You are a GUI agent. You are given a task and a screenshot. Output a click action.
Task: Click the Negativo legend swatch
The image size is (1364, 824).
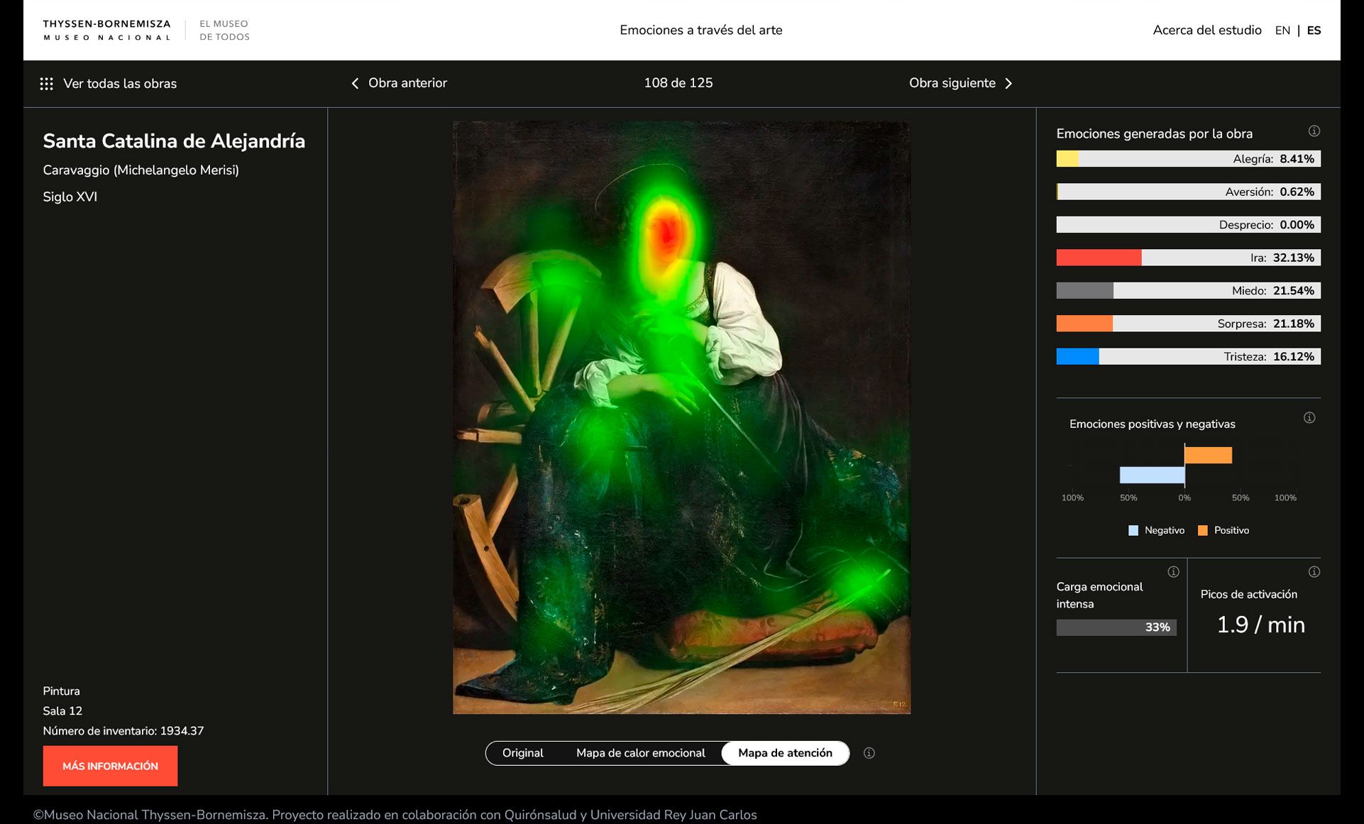1133,530
